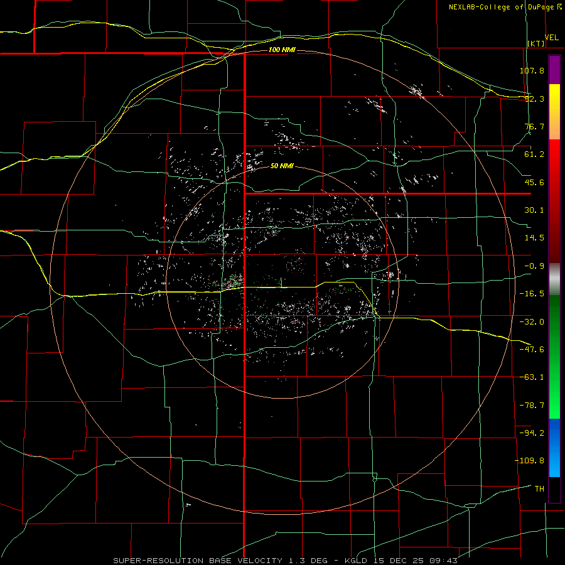This screenshot has width=565, height=565.
Task: Click the red segment of the color bar
Action: pyautogui.click(x=554, y=201)
